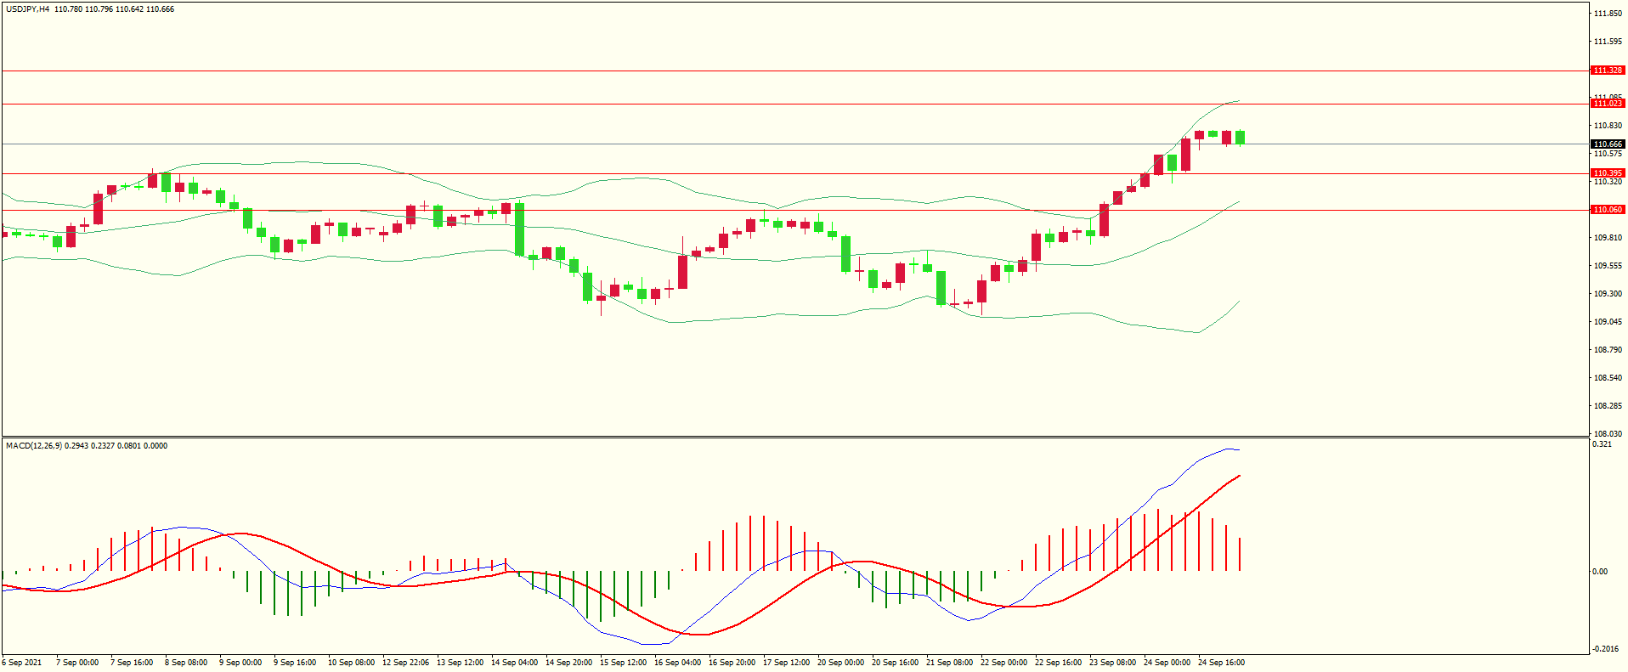Screen dimensions: 1628x672
Task: Click the 24 Sep 16:00 time label
Action: point(1221,663)
